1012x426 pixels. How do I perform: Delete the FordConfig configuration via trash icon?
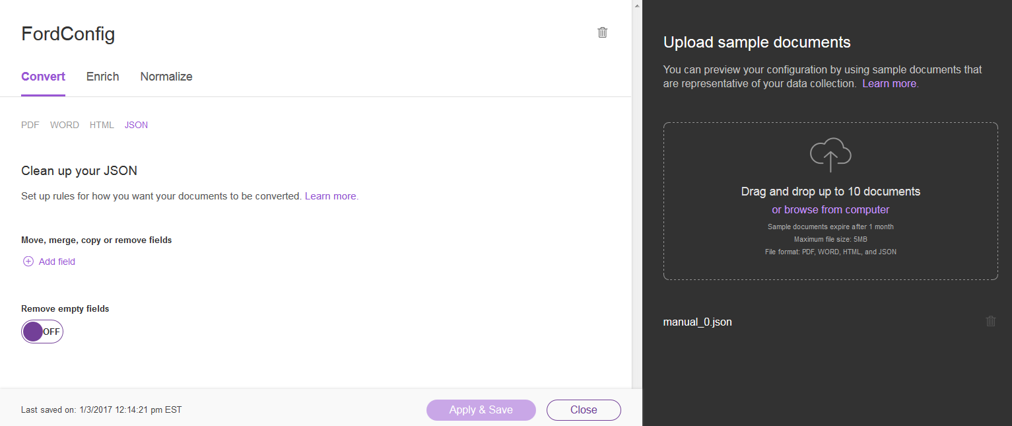(602, 32)
